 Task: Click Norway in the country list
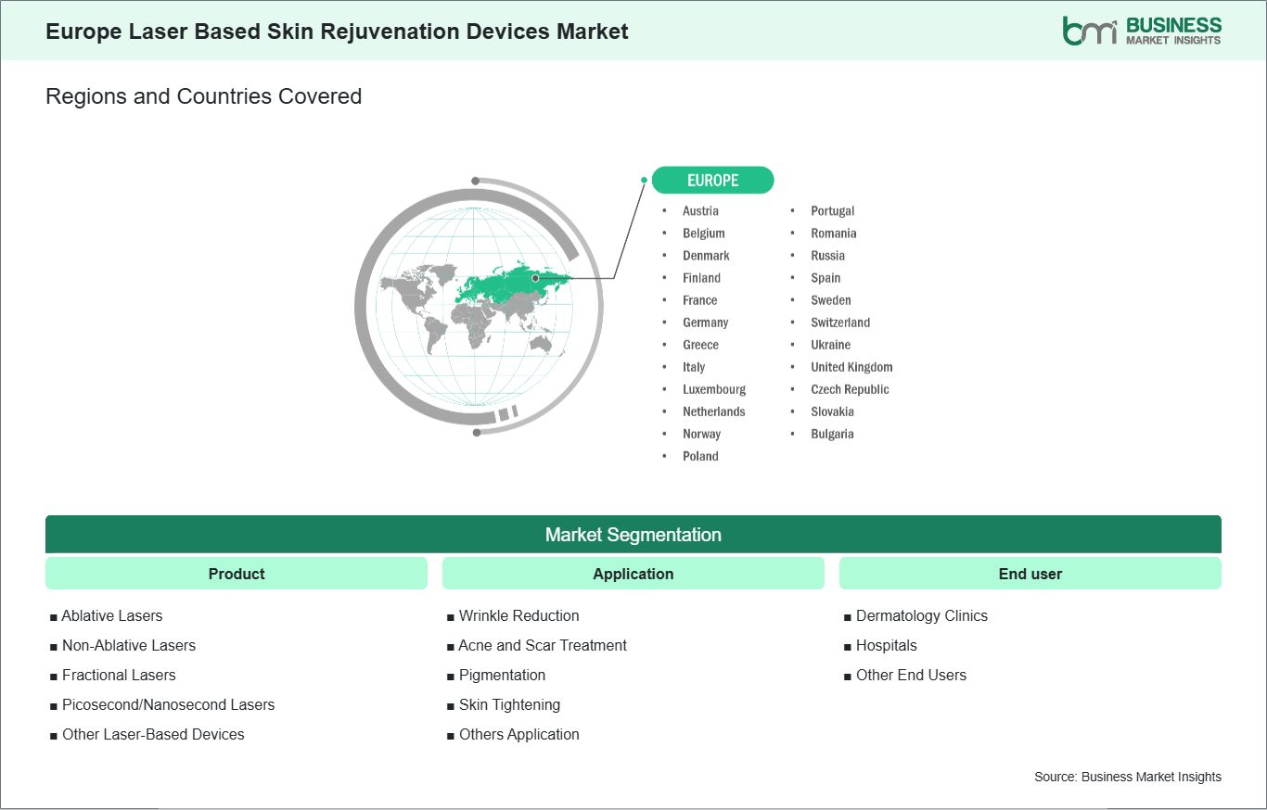click(701, 434)
